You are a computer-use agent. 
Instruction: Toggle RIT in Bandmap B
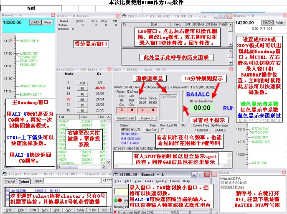point(263,28)
